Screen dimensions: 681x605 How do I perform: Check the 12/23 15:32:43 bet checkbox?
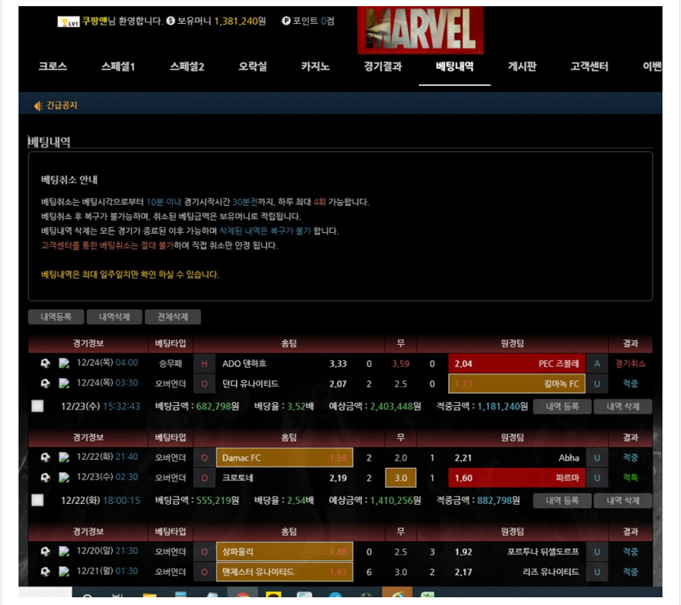(37, 406)
